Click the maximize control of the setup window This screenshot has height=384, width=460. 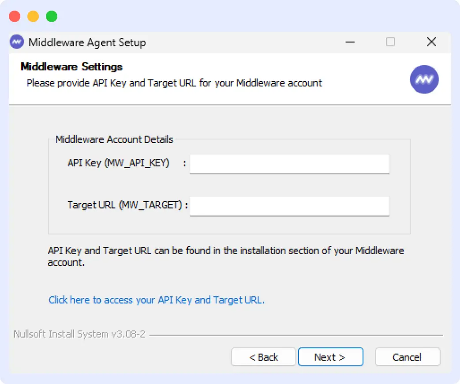390,41
